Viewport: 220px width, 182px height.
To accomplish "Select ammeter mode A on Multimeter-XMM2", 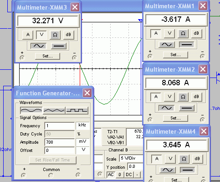I will click(x=156, y=97).
